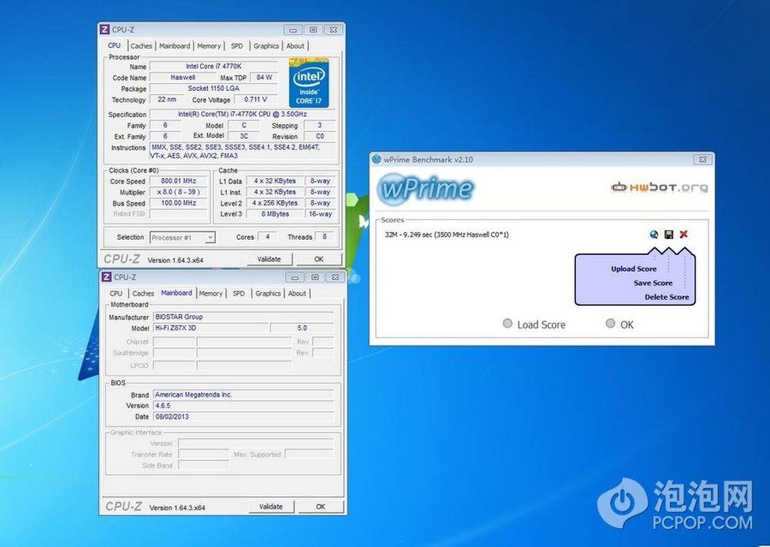Click the Specification text 'Intel(R) Core(TM) i7-4770K CPU @ 3.50GHz'
Image resolution: width=770 pixels, height=547 pixels.
pos(242,114)
